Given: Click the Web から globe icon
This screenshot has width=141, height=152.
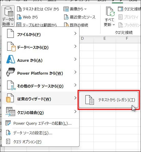Looking at the screenshot, I should [x=19, y=17].
